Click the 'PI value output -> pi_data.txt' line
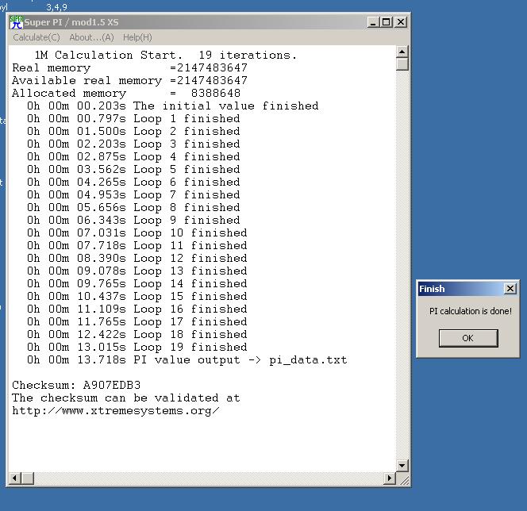This screenshot has height=511, width=527. (x=187, y=359)
